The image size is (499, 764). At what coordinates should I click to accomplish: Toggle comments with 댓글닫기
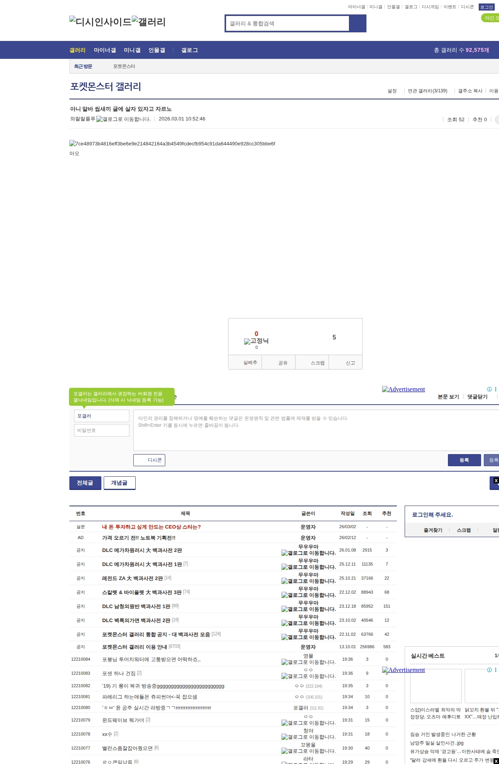click(x=478, y=397)
